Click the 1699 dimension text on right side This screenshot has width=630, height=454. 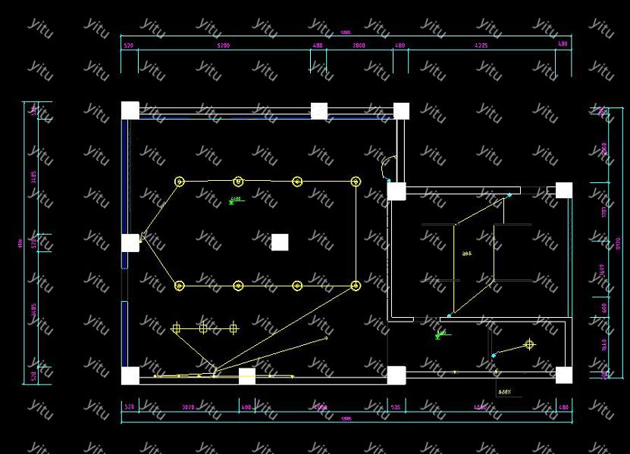click(x=603, y=269)
